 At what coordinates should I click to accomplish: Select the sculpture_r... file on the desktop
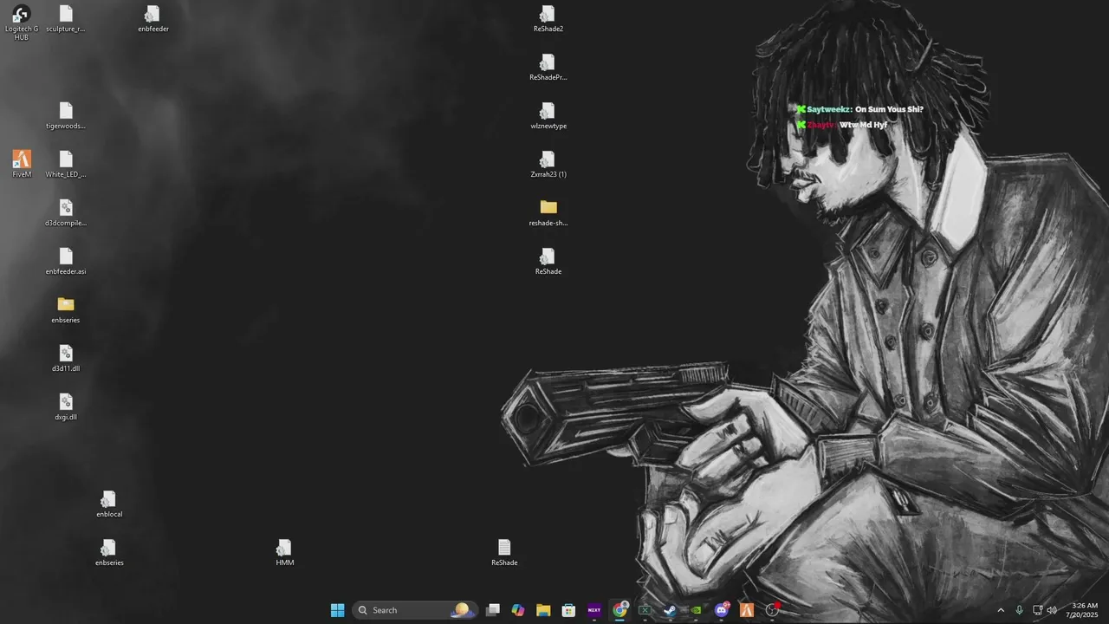pos(66,19)
